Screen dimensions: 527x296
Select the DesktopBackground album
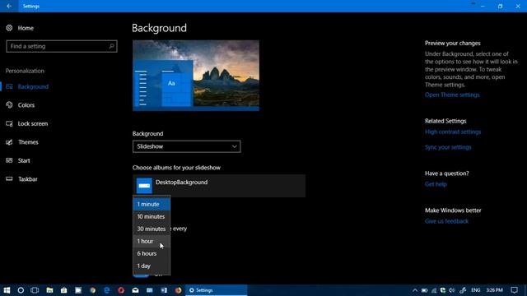click(x=219, y=186)
